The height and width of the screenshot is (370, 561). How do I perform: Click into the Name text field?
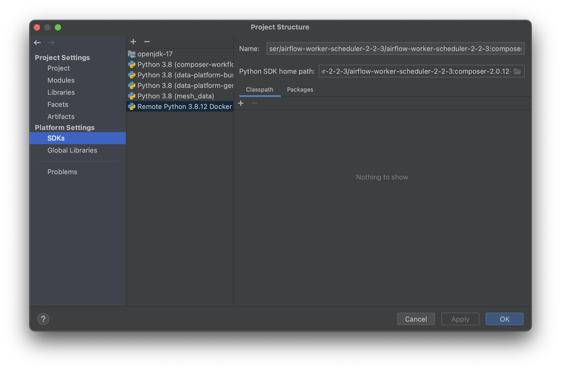click(x=395, y=49)
